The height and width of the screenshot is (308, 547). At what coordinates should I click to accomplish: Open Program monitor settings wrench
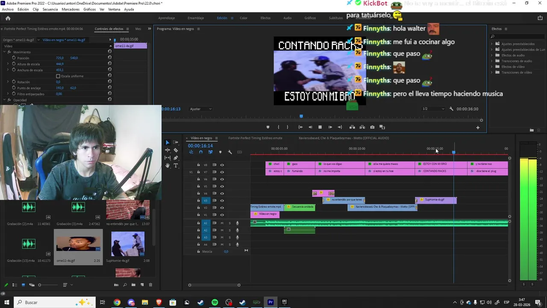coord(451,109)
